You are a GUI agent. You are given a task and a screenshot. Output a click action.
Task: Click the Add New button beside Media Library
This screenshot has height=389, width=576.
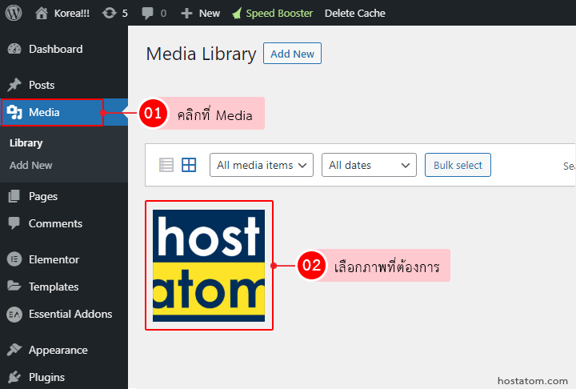292,54
